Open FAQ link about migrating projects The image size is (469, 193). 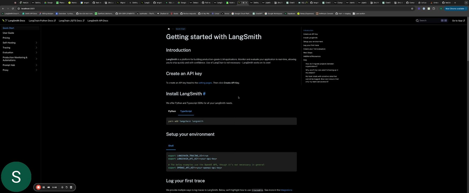pyautogui.click(x=320, y=65)
